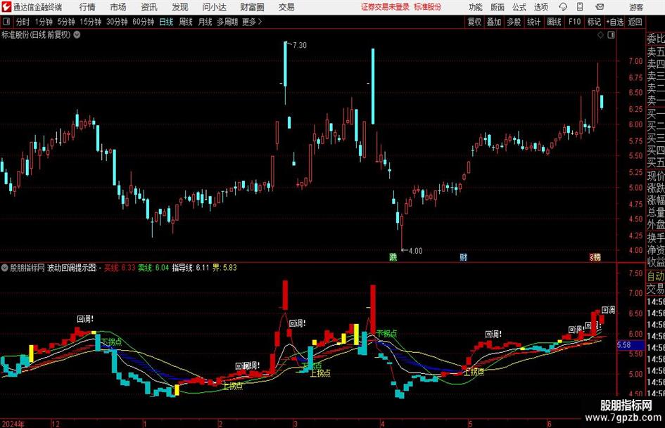Click 界 5.83 indicator value
The image size is (665, 428).
coord(224,268)
